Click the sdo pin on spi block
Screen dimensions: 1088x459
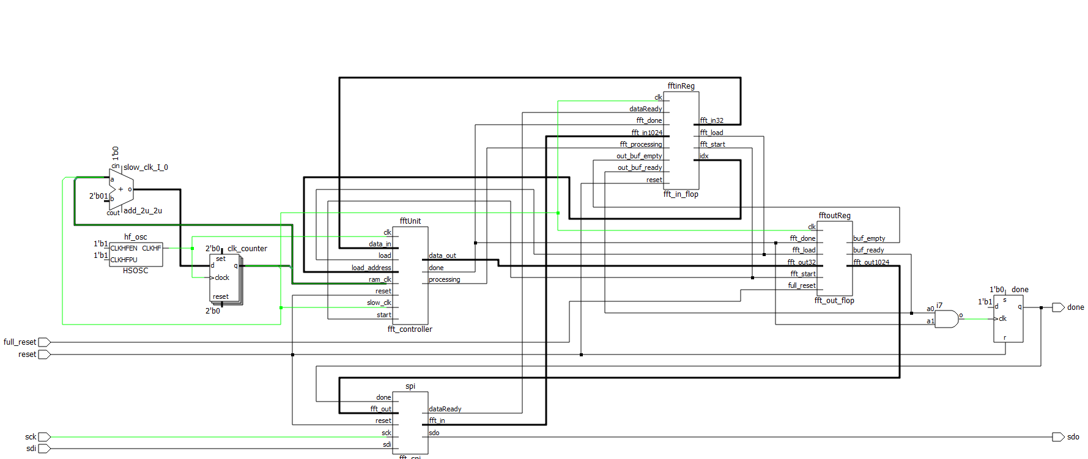click(434, 433)
